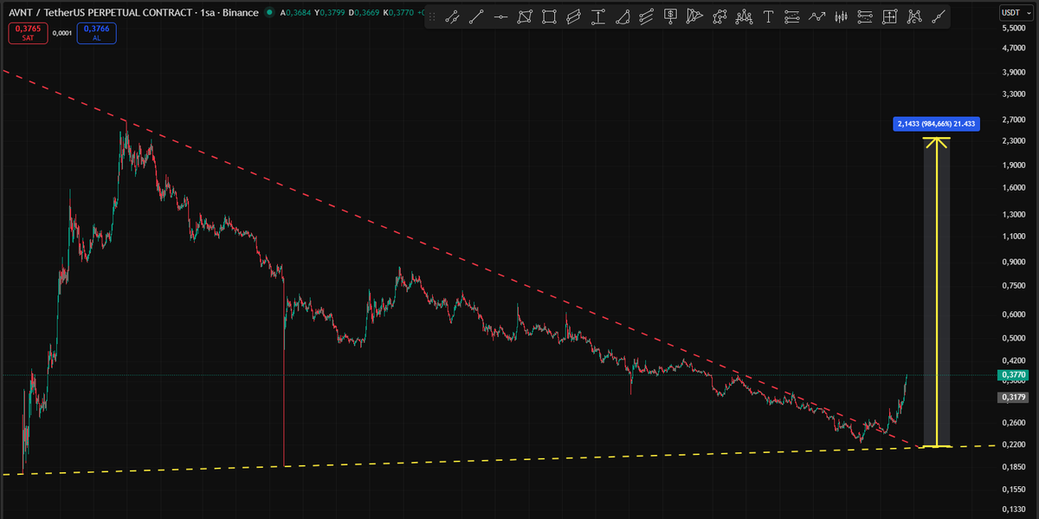This screenshot has width=1039, height=519.
Task: Select the three-line fib channel tool
Action: [x=647, y=16]
